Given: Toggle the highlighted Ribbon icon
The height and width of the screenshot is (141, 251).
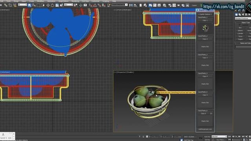Looking at the screenshot, I should (150, 5).
